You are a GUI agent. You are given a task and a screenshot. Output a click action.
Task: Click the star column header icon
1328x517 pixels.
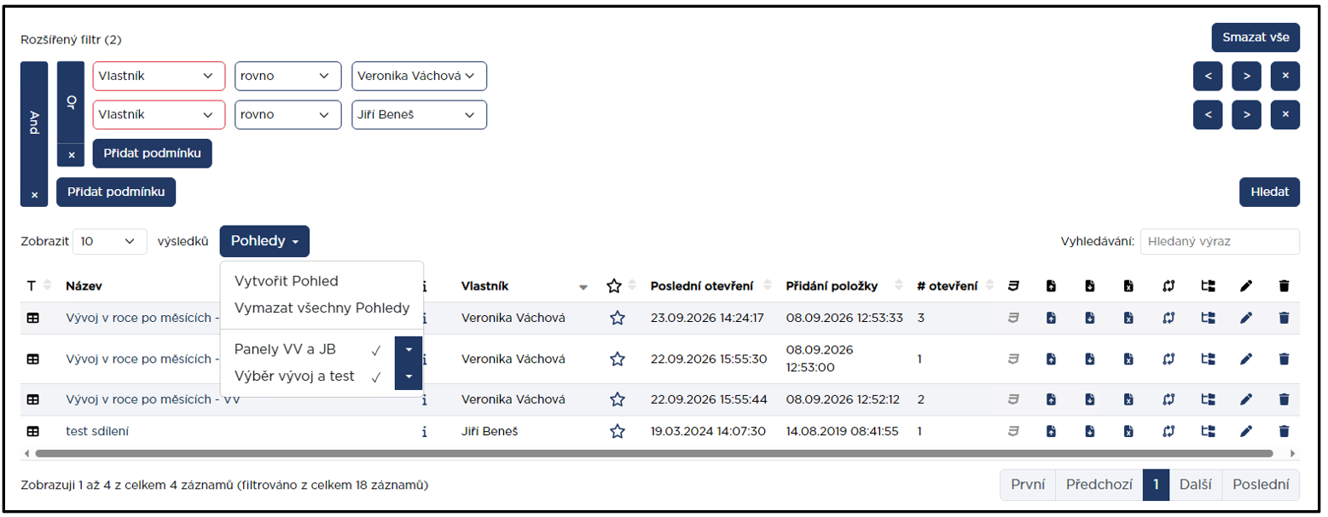pyautogui.click(x=613, y=286)
